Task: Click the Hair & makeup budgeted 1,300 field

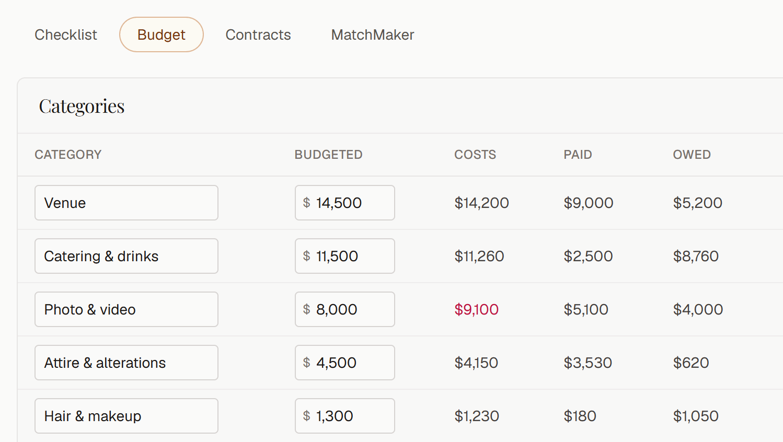Action: tap(345, 416)
